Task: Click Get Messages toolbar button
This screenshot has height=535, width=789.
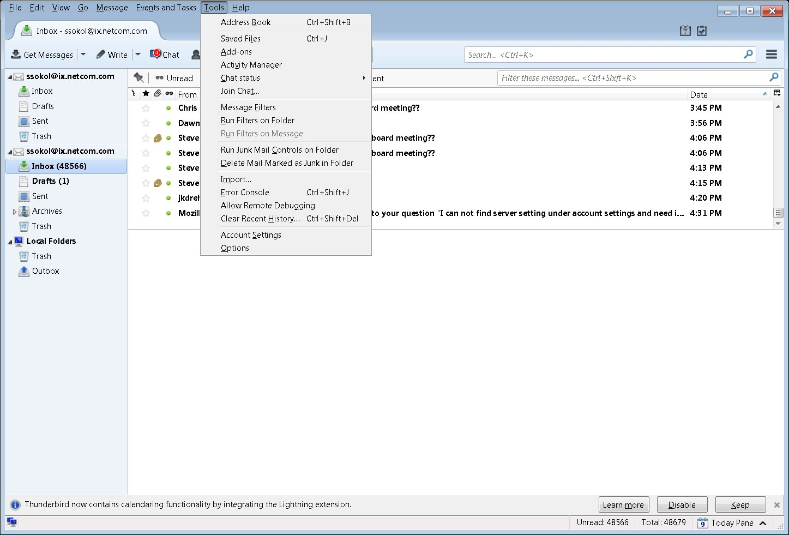Action: click(42, 55)
